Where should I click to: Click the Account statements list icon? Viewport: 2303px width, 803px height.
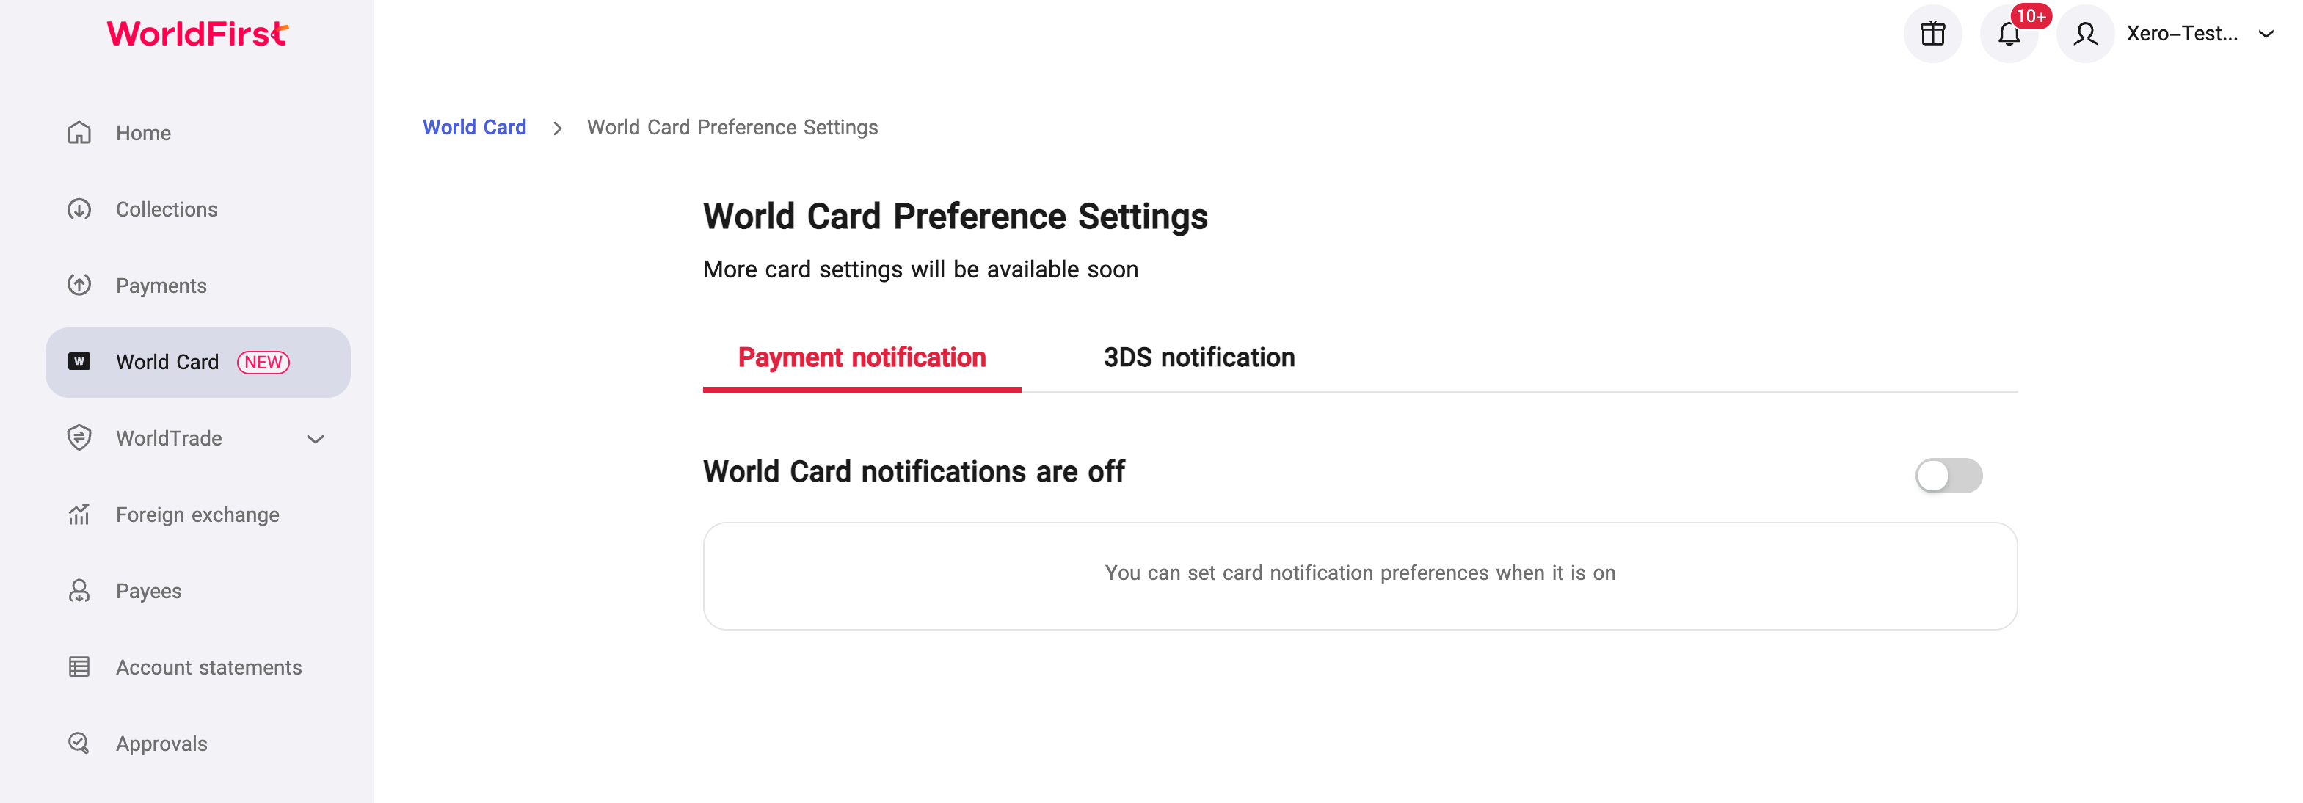click(x=79, y=667)
